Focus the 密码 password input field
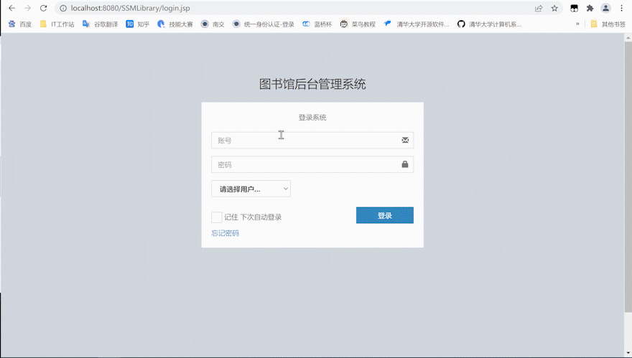 pyautogui.click(x=312, y=164)
